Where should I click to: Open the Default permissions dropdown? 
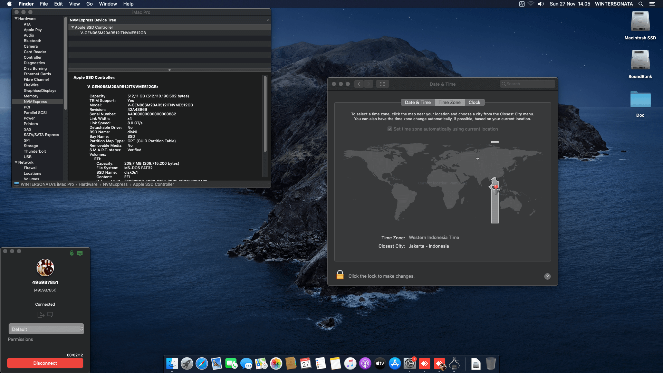[46, 329]
